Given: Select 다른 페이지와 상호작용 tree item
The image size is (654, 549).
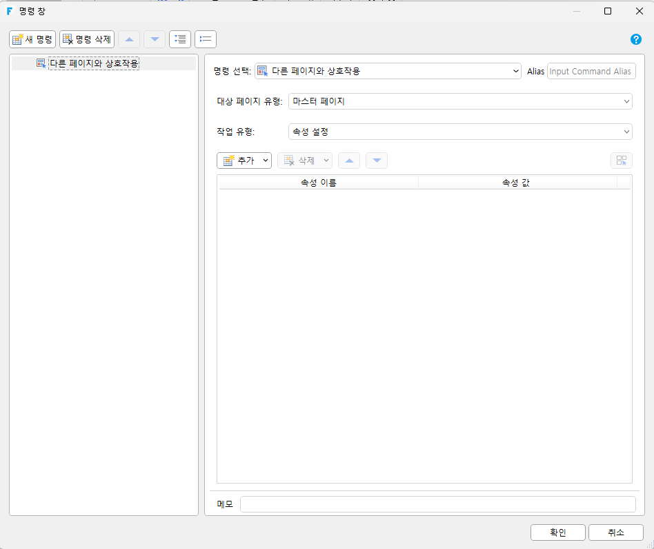Looking at the screenshot, I should (x=94, y=63).
